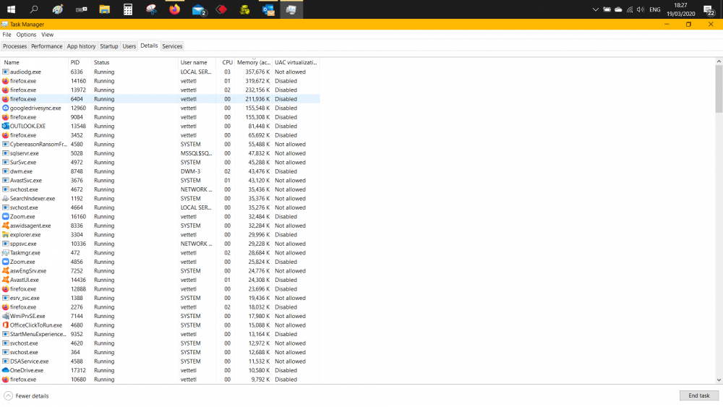Select the SearchIndexer.exe process icon
Viewport: 723px width, 407px height.
6,199
